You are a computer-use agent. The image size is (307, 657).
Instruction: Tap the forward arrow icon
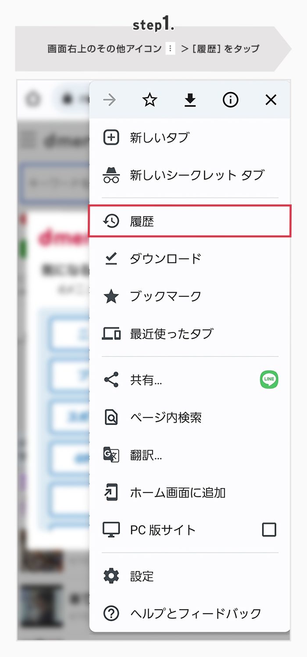coord(109,100)
